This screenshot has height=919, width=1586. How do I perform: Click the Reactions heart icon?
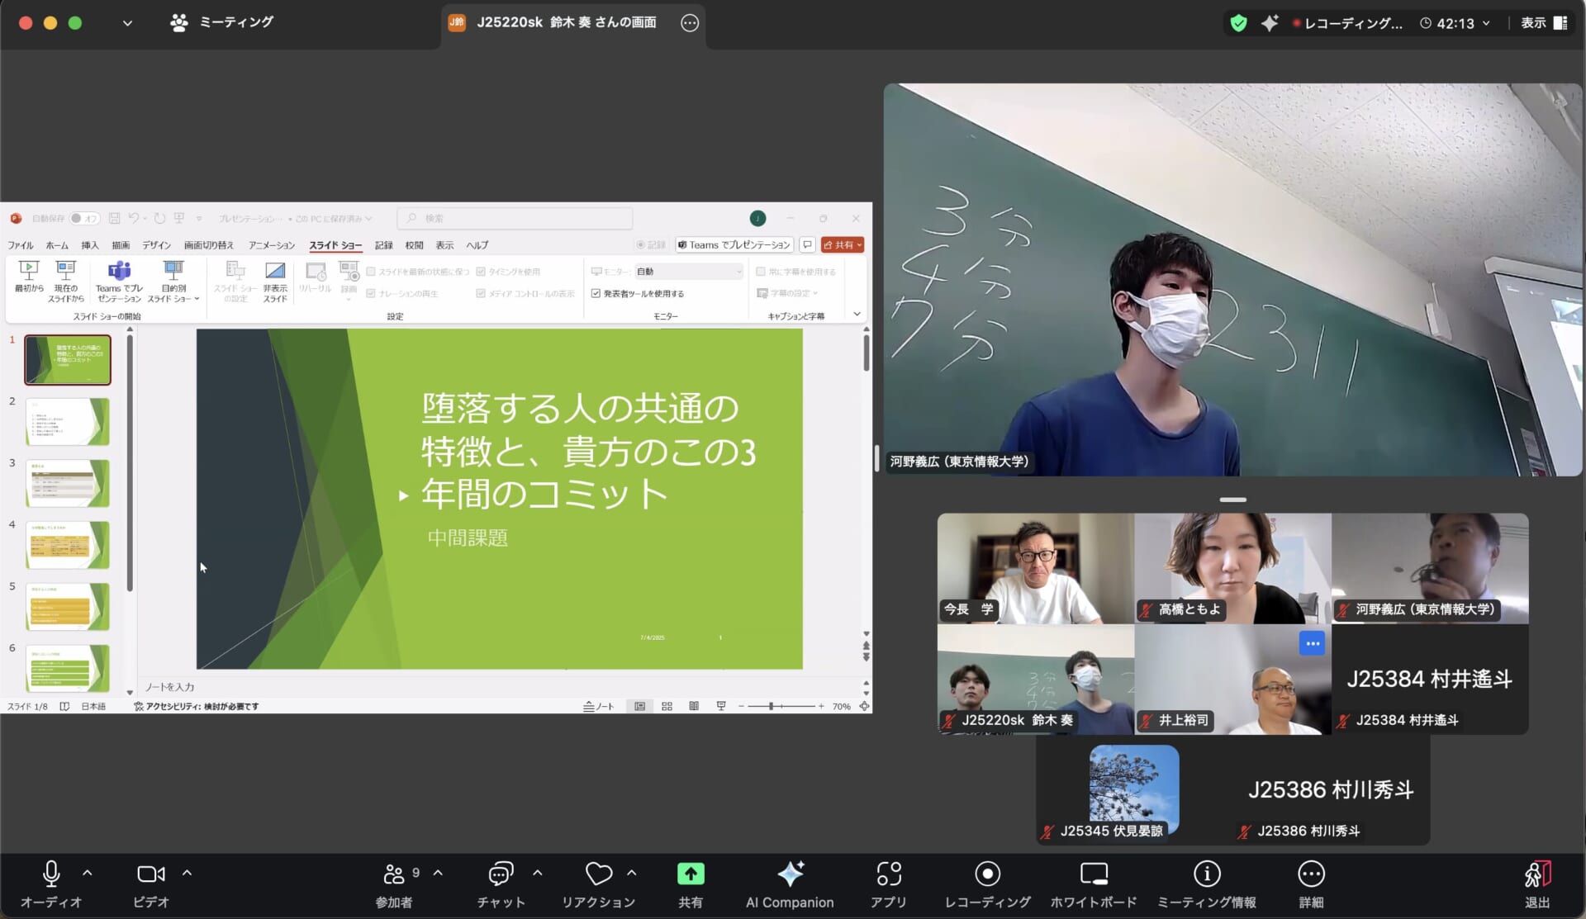pyautogui.click(x=599, y=874)
